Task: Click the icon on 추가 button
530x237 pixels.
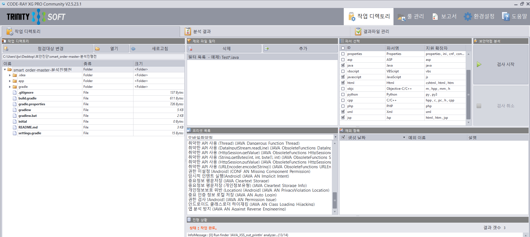Action: [x=266, y=49]
